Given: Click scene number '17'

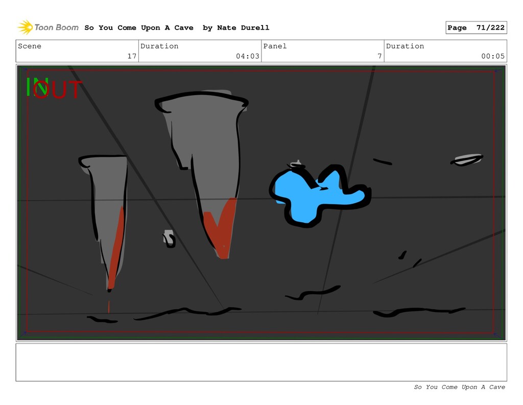Looking at the screenshot, I should [132, 56].
